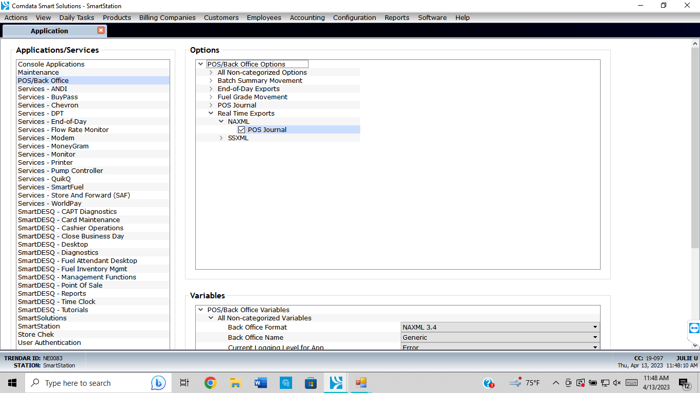This screenshot has width=700, height=393.
Task: Open the Back Office Name dropdown
Action: click(595, 338)
